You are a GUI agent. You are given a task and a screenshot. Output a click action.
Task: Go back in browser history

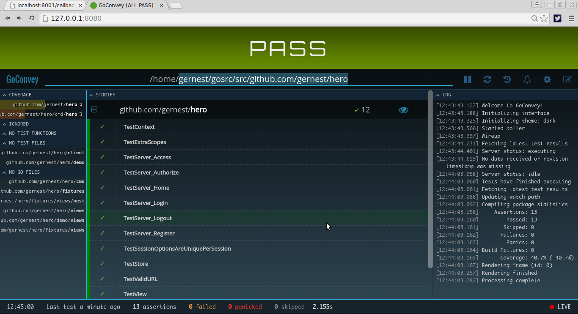point(7,18)
